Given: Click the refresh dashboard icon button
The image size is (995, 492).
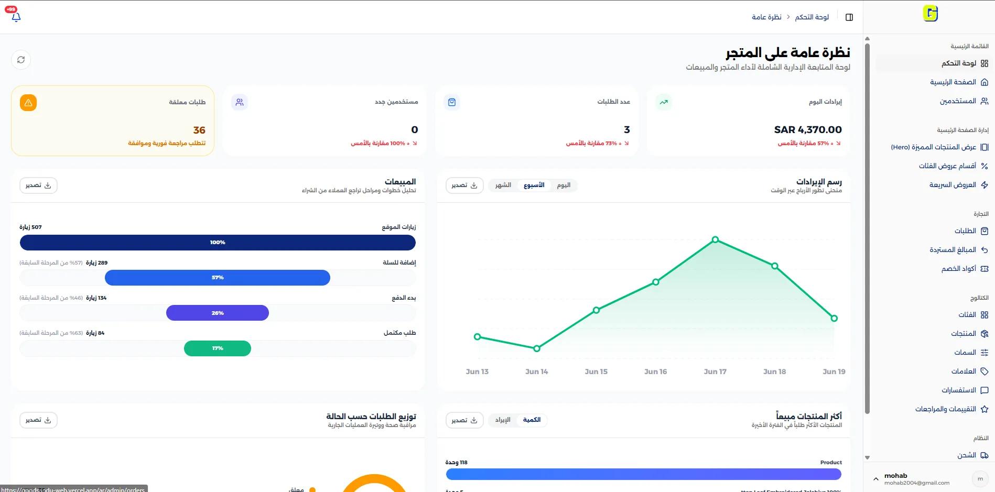Looking at the screenshot, I should (x=21, y=60).
